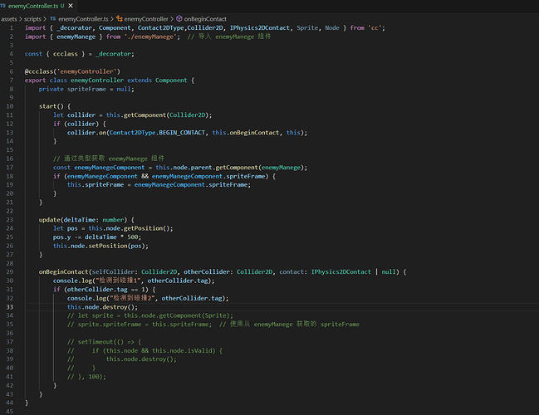Screen dimensions: 539x415
Task: Click './enemyManege' import path string
Action: (150, 37)
